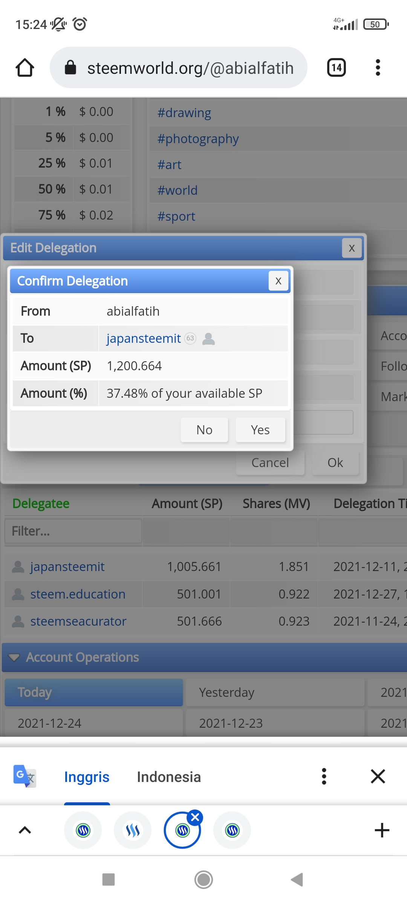This screenshot has height=904, width=407.
Task: Click user icon beside steemseacurator
Action: 18,621
